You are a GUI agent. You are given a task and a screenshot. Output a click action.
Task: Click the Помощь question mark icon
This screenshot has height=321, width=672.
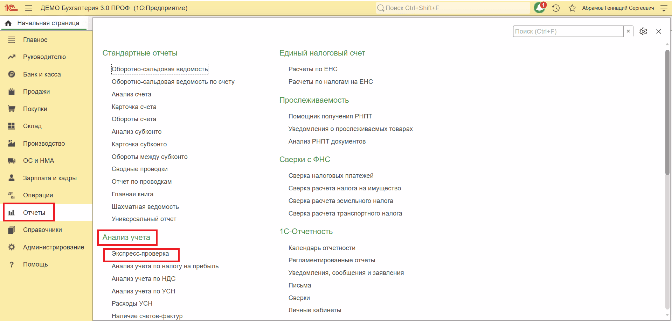coord(12,264)
